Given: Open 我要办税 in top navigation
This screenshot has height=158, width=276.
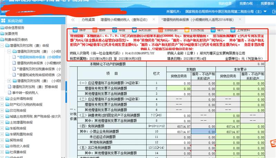Looking at the screenshot, I should click(x=246, y=3).
